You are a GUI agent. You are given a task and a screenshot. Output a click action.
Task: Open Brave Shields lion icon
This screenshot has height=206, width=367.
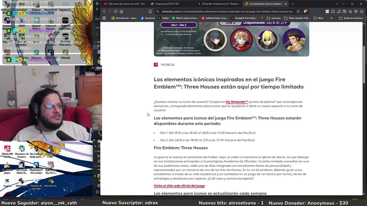[x=305, y=11]
